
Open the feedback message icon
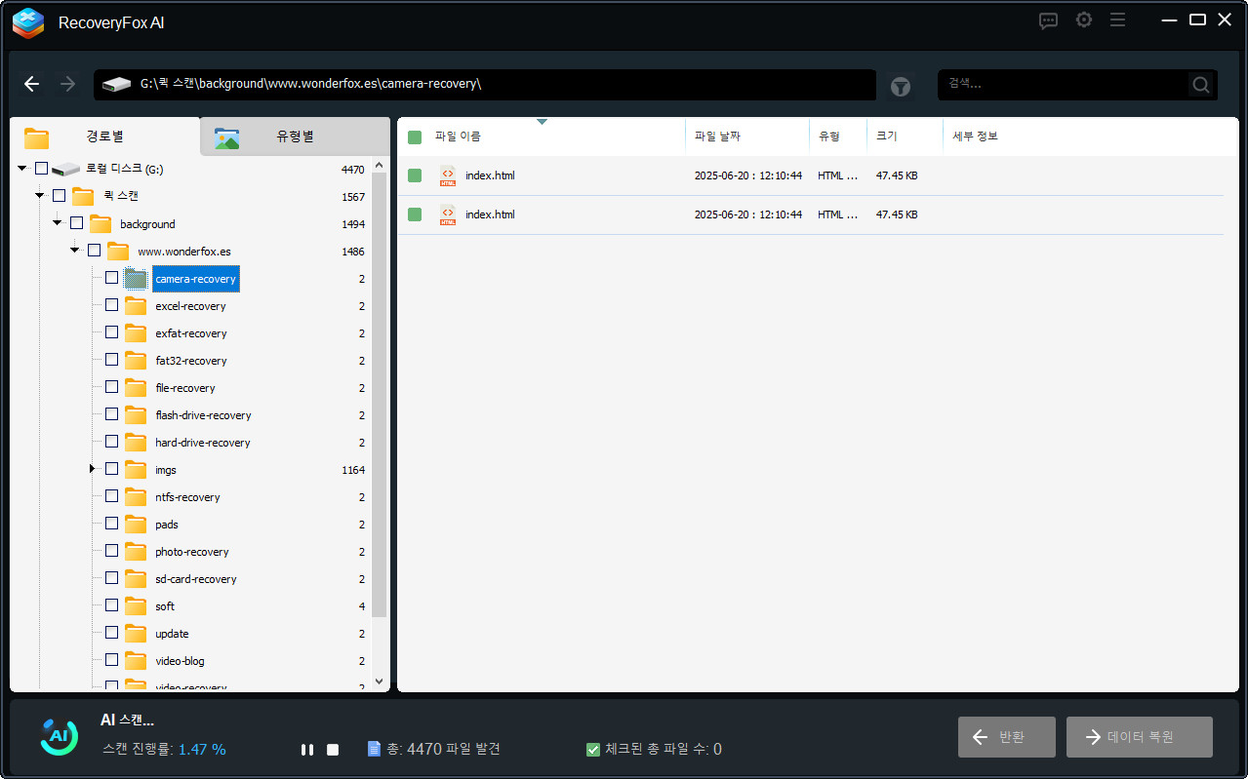tap(1048, 19)
